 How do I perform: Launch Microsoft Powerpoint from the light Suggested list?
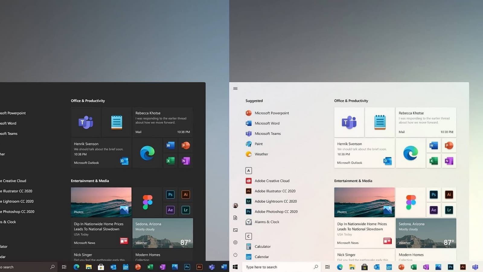(267, 113)
